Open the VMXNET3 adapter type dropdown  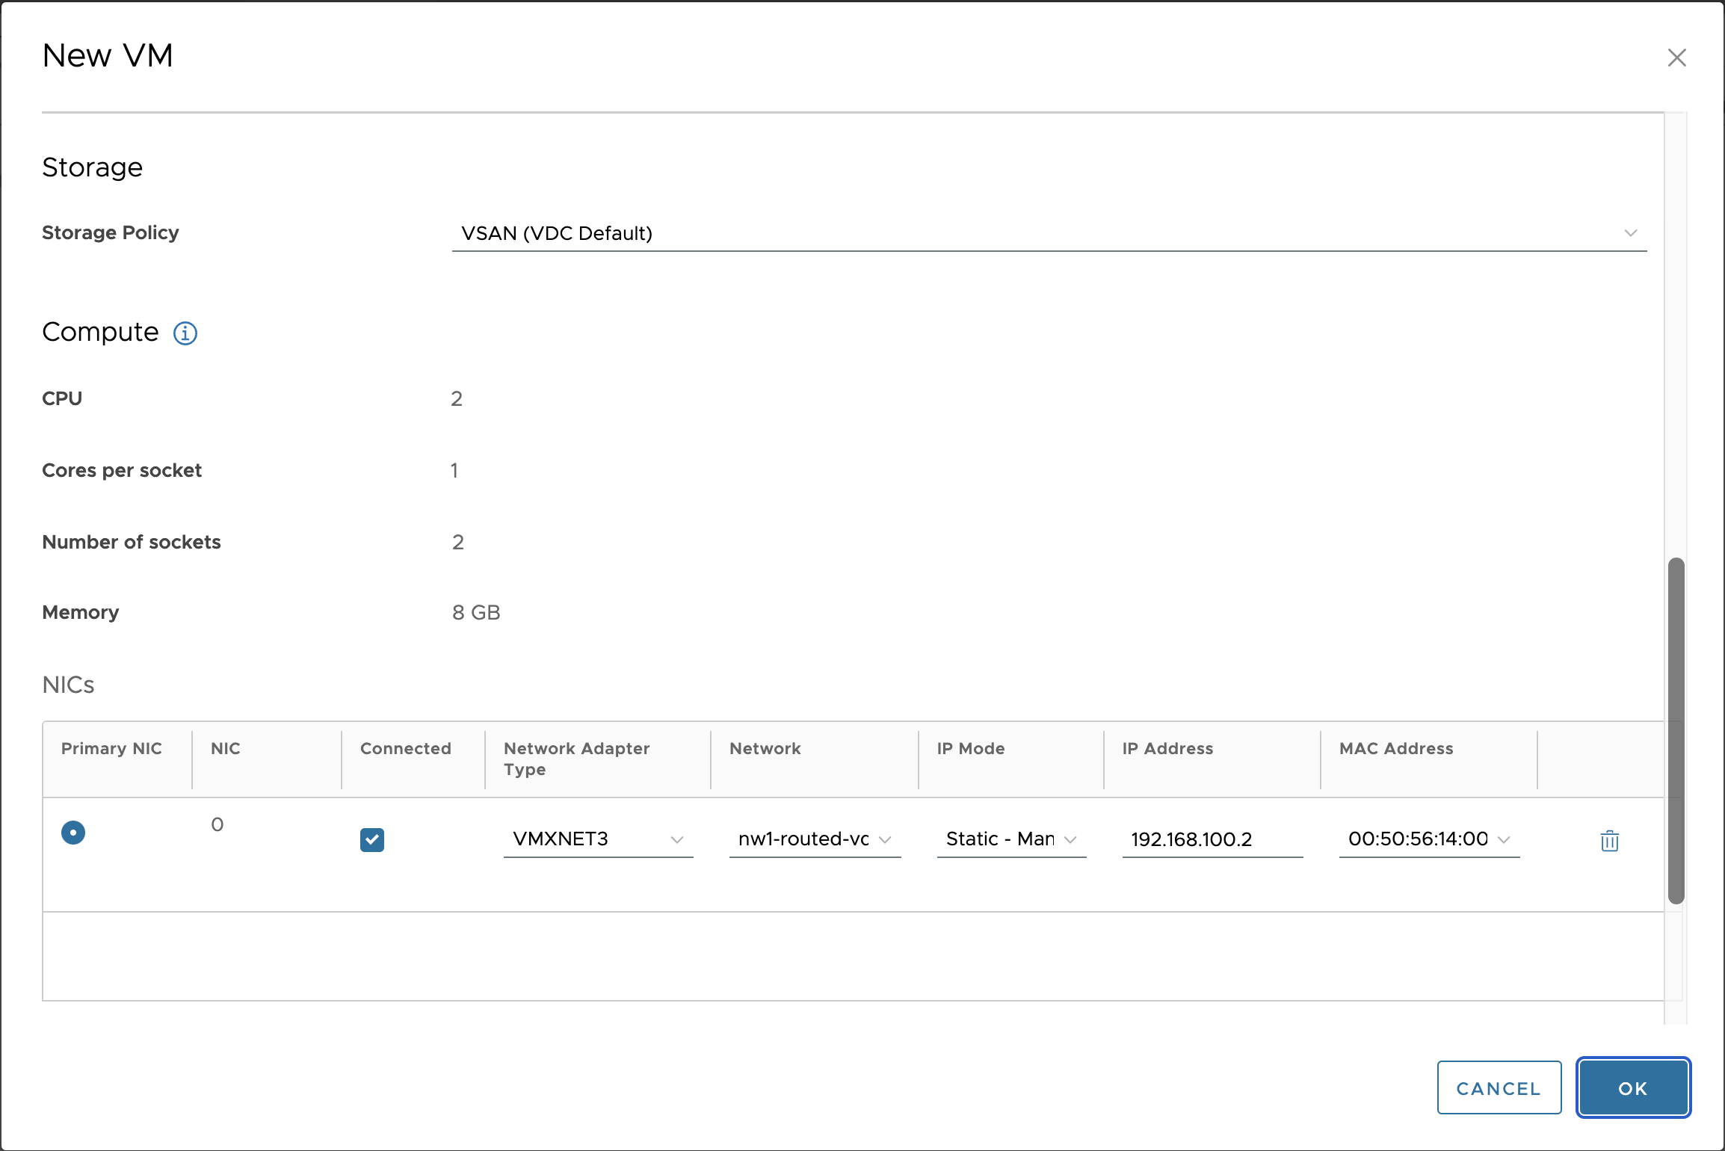point(597,839)
